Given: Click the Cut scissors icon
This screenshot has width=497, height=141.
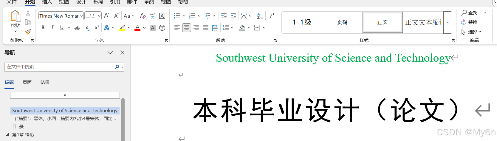Looking at the screenshot, I should (x=28, y=13).
